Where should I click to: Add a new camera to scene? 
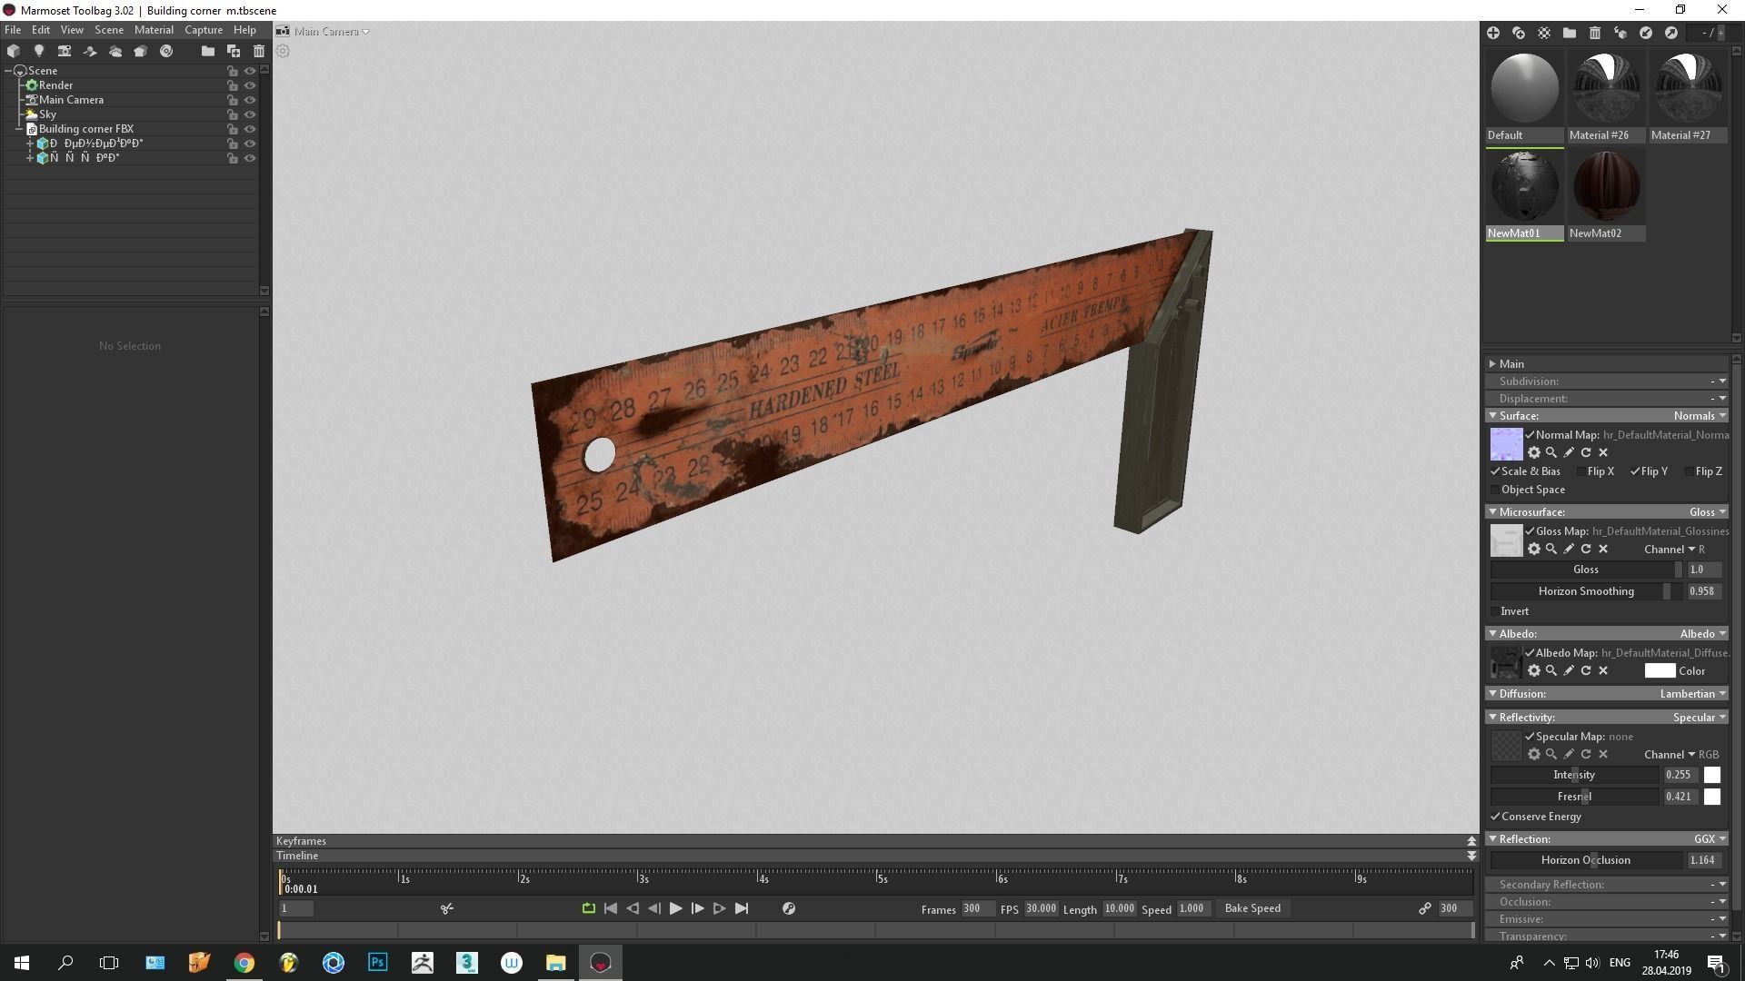coord(65,51)
